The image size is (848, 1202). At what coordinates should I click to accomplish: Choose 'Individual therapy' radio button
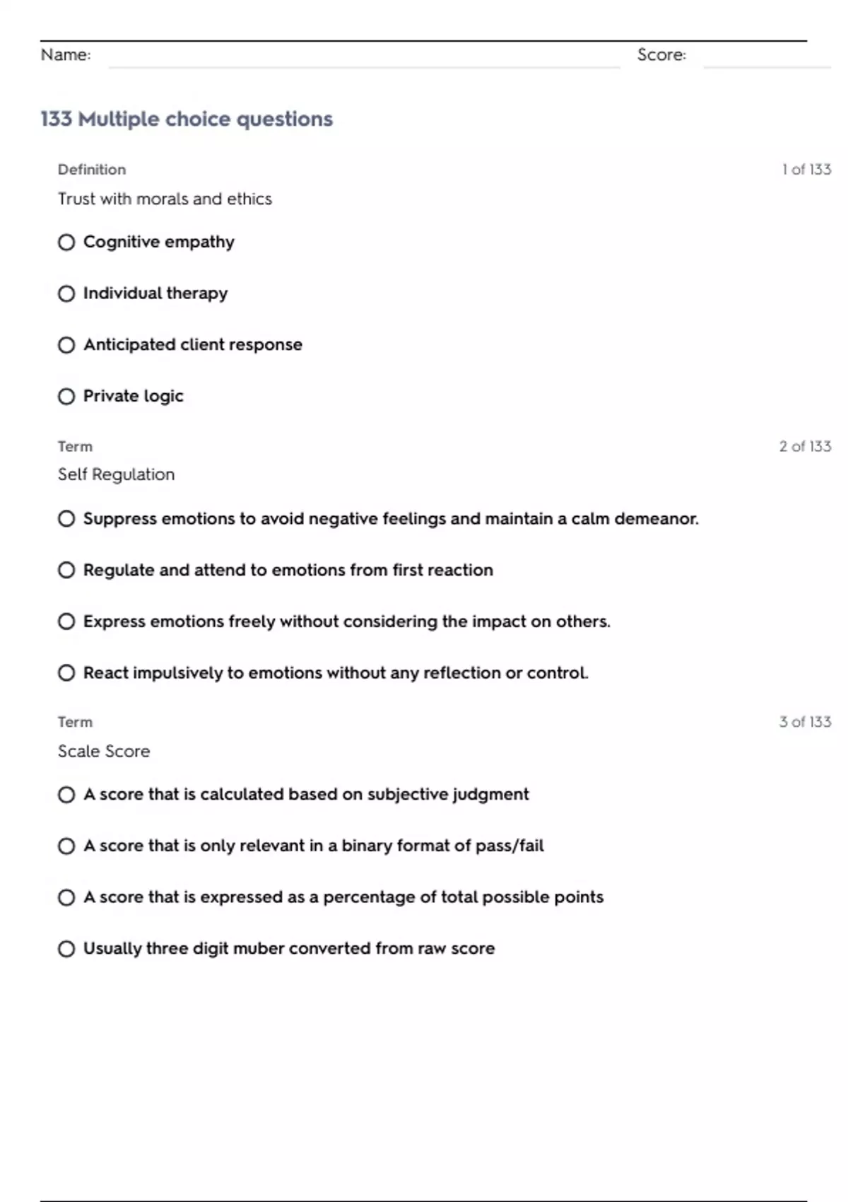click(66, 293)
